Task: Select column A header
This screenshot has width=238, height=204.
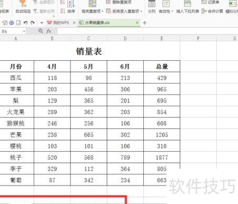Action: (x=16, y=39)
